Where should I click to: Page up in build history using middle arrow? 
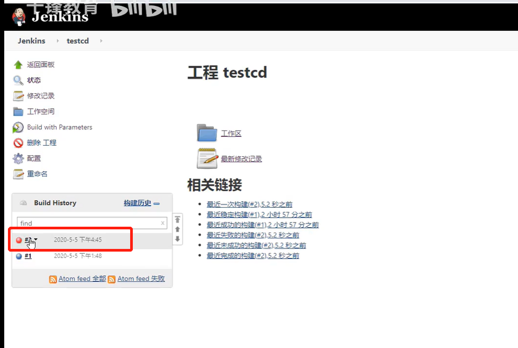pyautogui.click(x=177, y=229)
